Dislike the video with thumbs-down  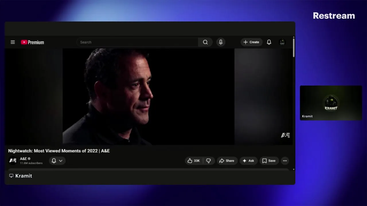tap(208, 161)
